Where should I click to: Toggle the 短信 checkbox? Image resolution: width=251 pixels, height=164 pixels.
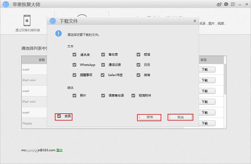pos(139,54)
